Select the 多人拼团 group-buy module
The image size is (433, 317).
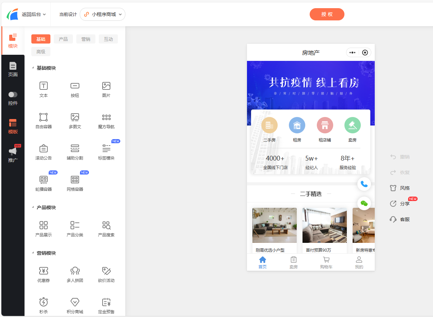click(x=75, y=274)
